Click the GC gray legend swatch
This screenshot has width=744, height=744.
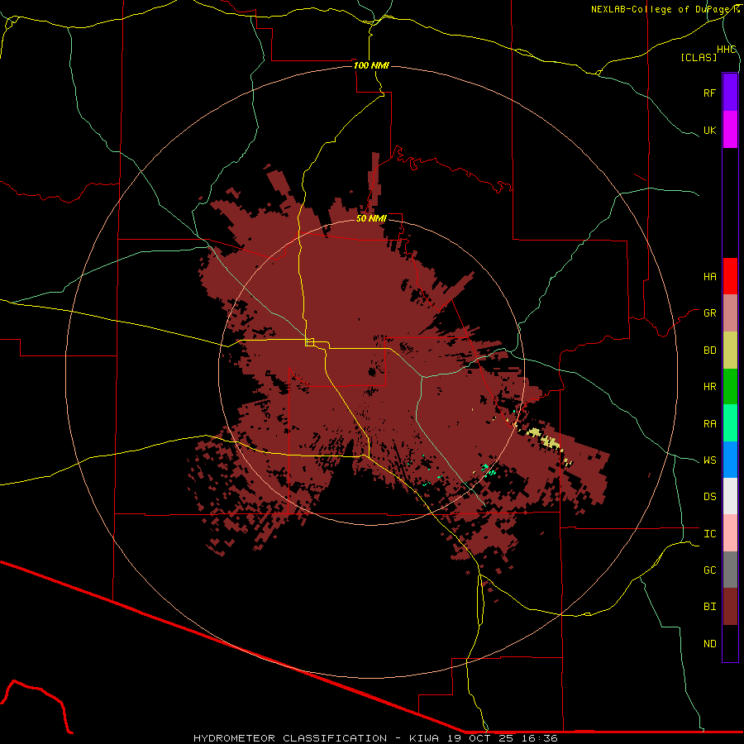pos(730,570)
